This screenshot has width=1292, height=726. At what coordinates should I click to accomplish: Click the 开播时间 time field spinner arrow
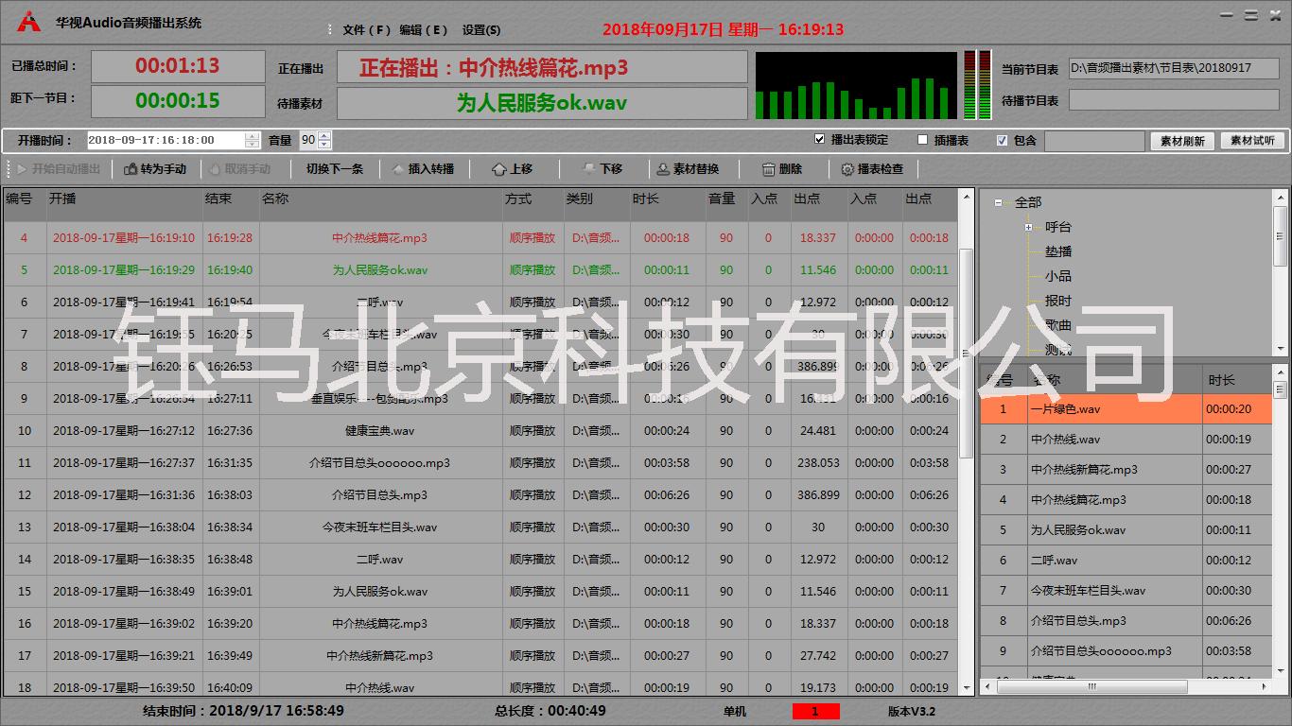[x=252, y=139]
